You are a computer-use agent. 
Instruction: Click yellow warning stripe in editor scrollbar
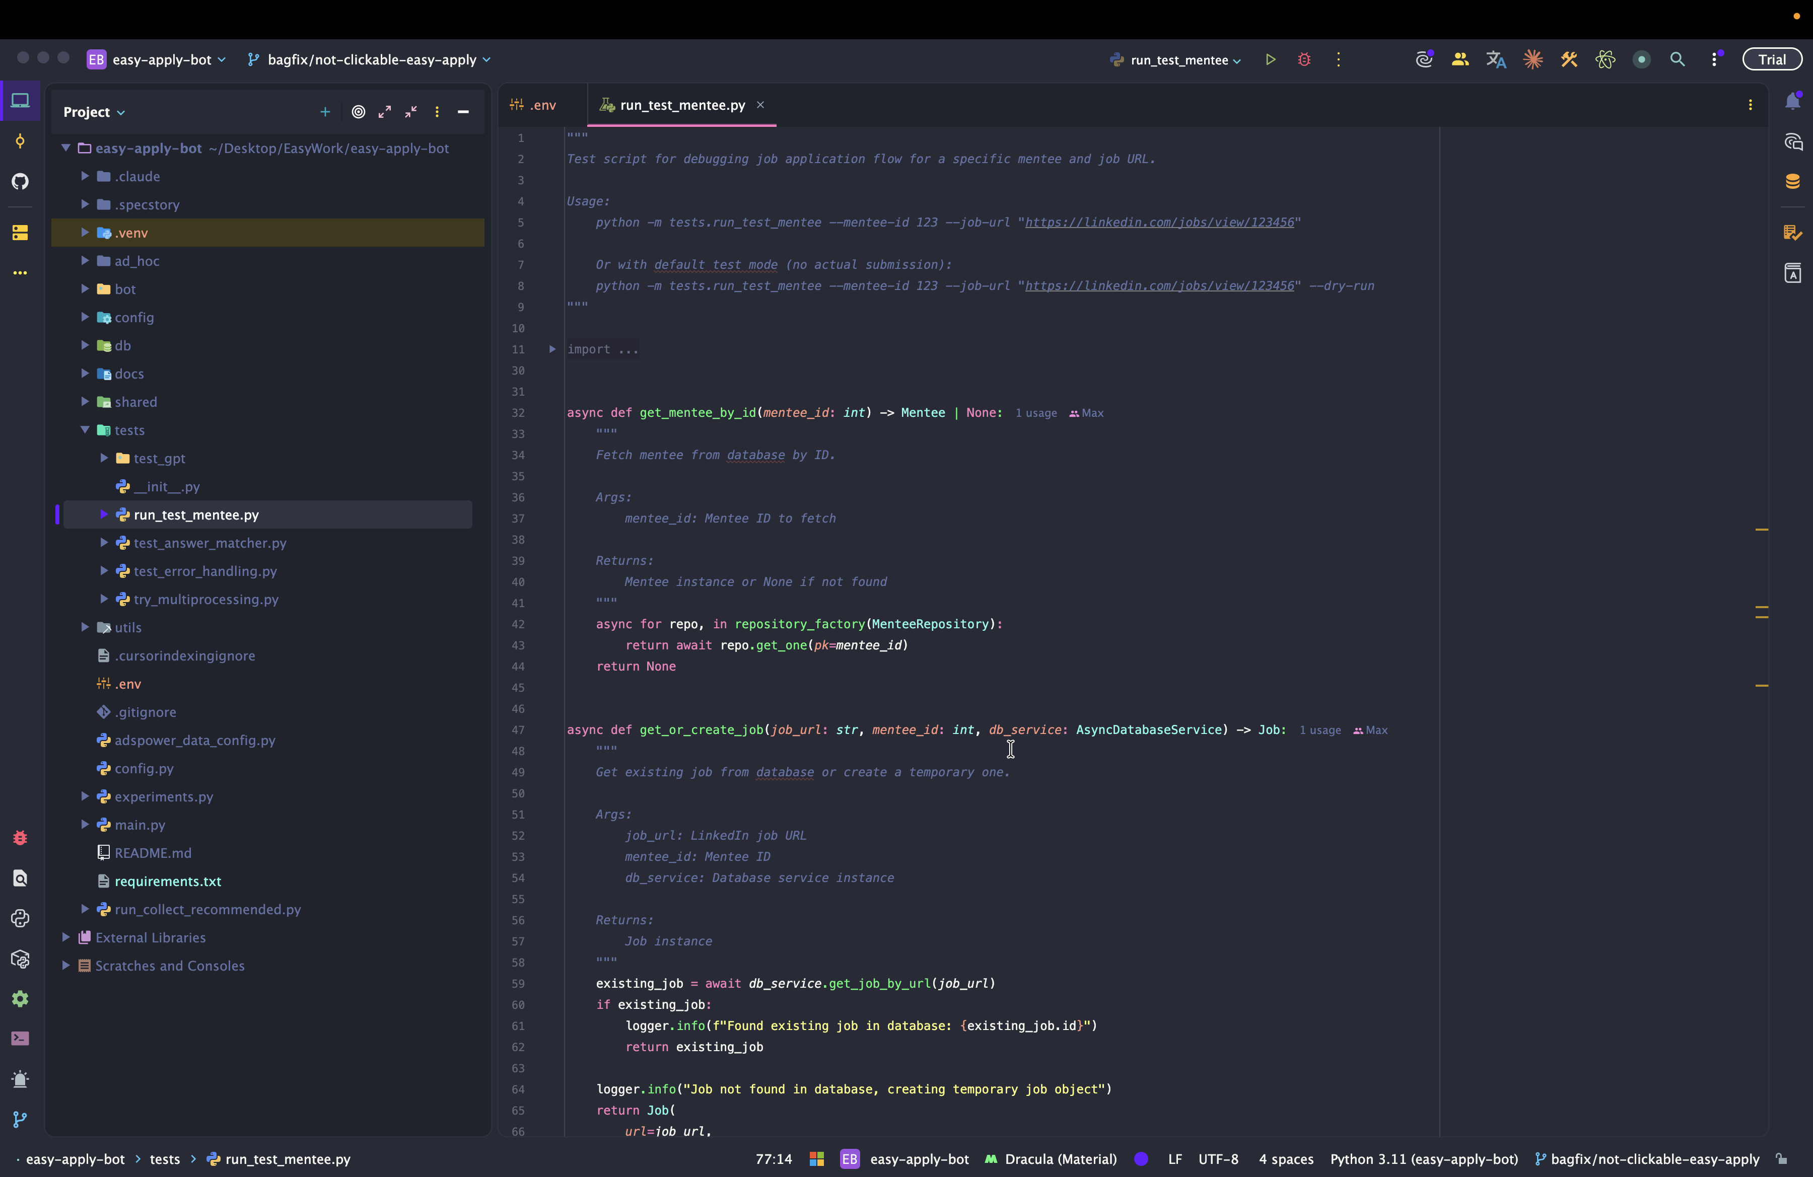[x=1761, y=529]
